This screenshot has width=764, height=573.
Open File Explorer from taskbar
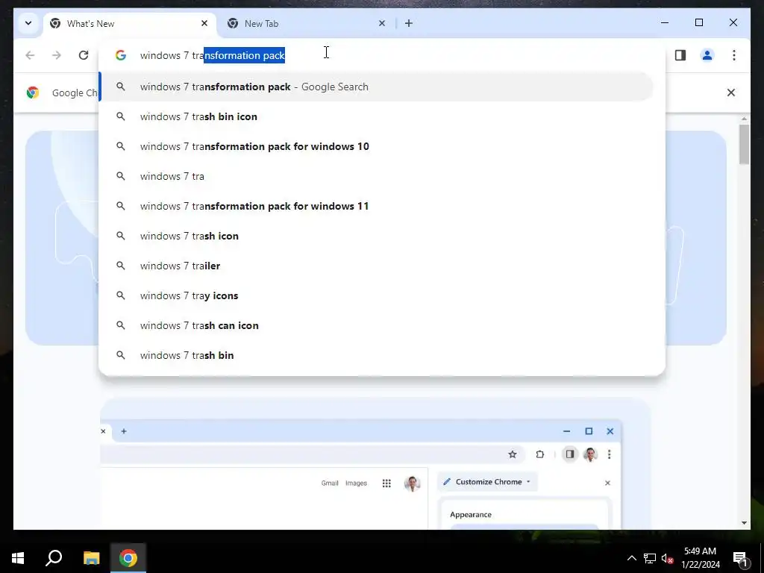[x=91, y=558]
